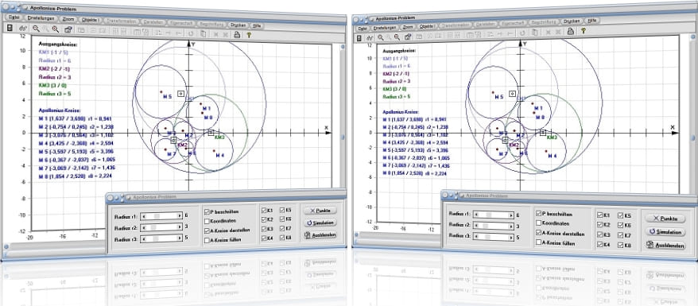The width and height of the screenshot is (698, 306).
Task: Click the yellow help key icon in right window
Action: [x=584, y=31]
